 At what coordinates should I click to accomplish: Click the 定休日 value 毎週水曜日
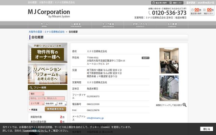point(92,89)
